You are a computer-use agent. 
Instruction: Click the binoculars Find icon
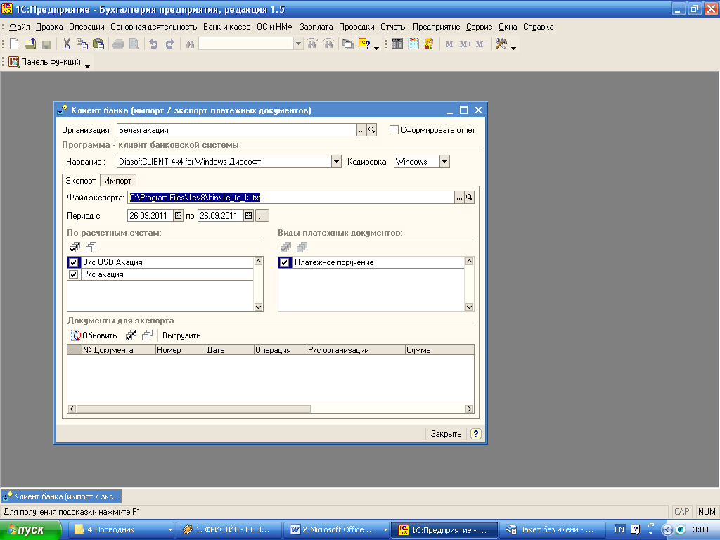coord(190,44)
